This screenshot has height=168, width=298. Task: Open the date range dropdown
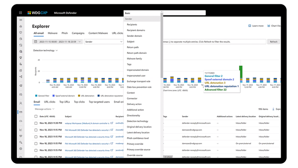click(58, 42)
